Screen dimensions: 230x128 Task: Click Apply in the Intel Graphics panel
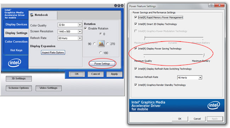[x=114, y=74]
